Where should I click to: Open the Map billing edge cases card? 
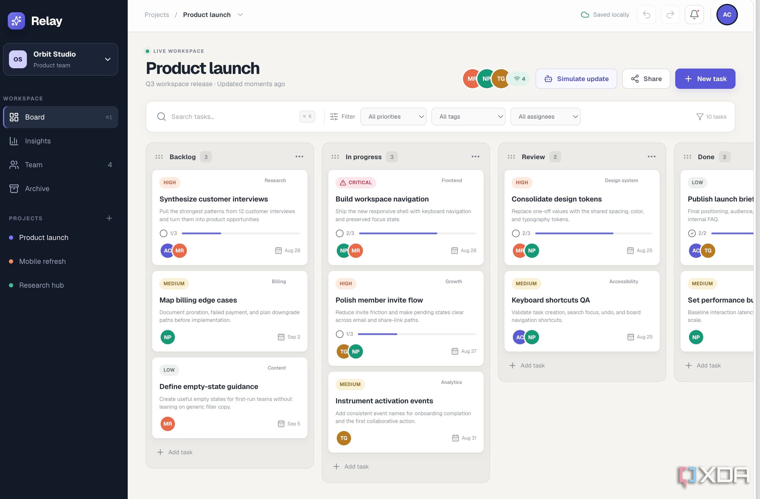(x=230, y=311)
